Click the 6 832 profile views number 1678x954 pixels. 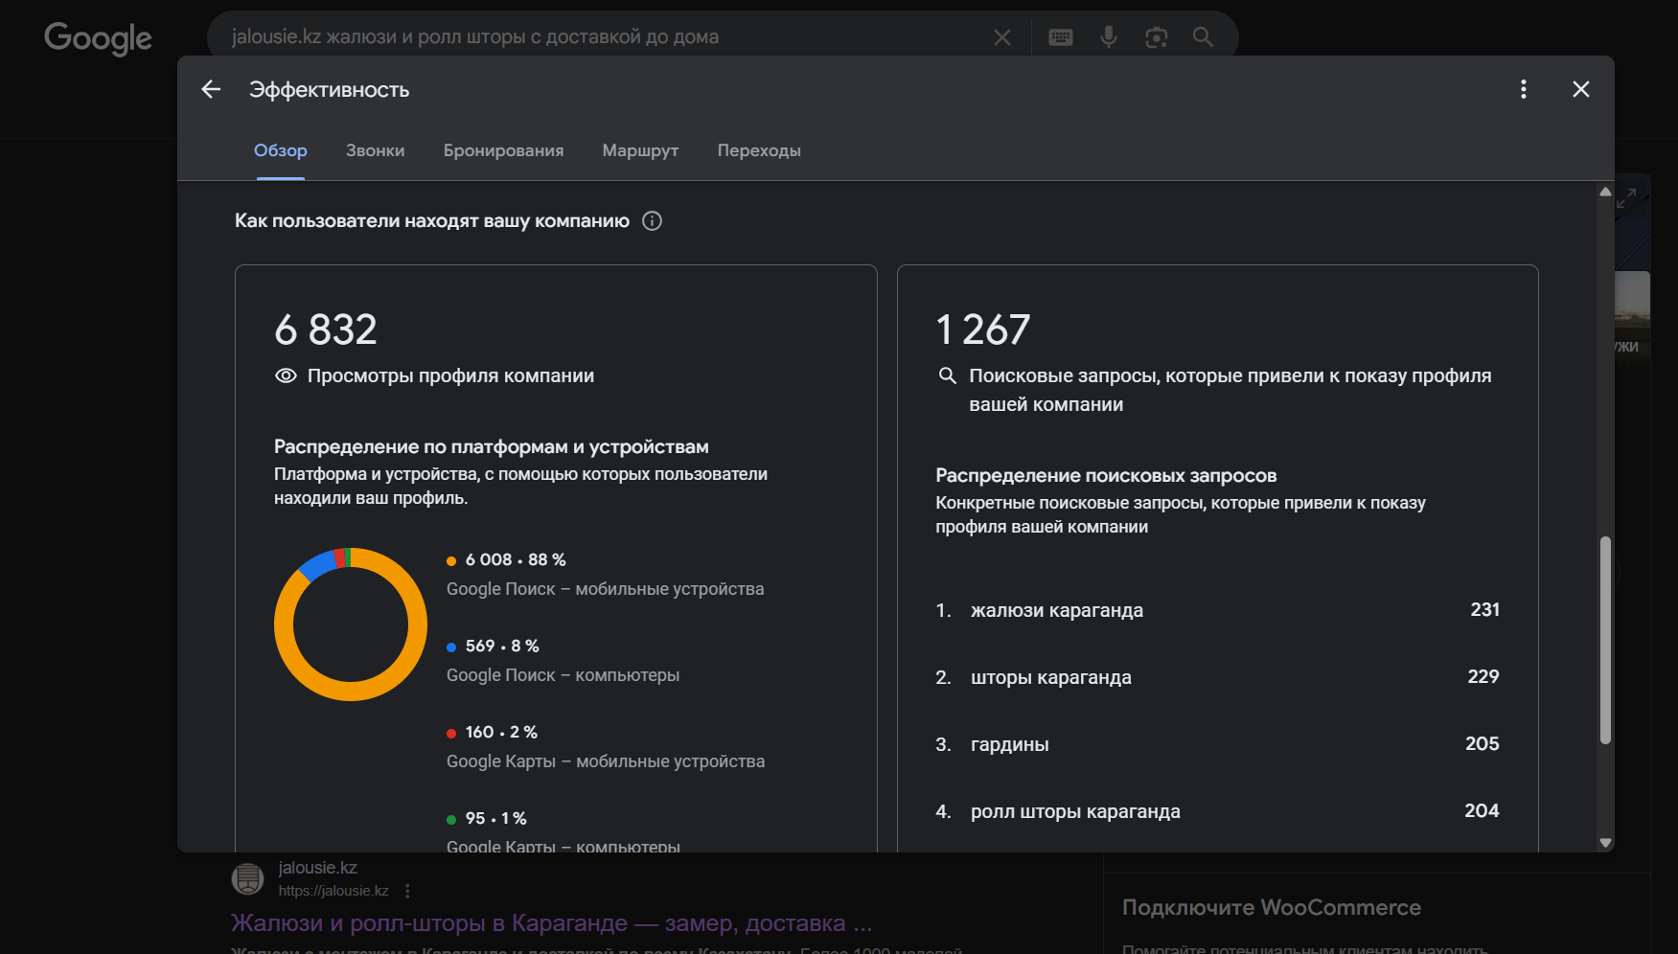click(326, 329)
